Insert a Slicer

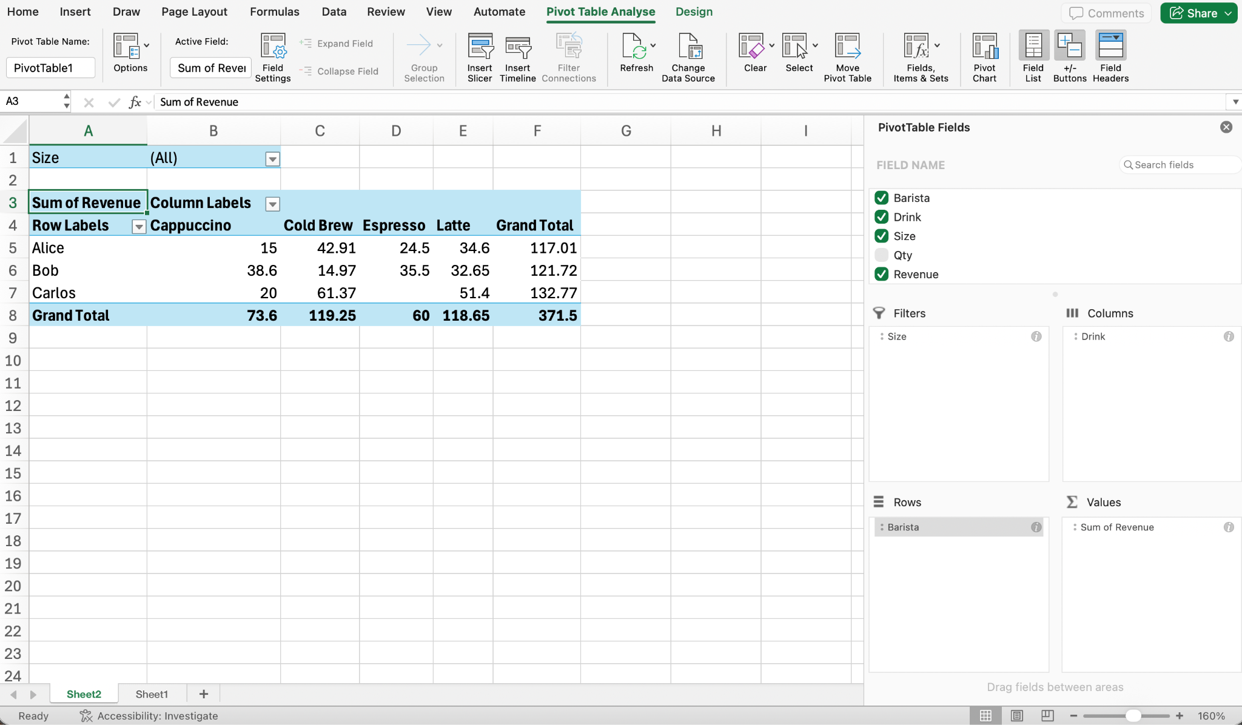click(480, 58)
